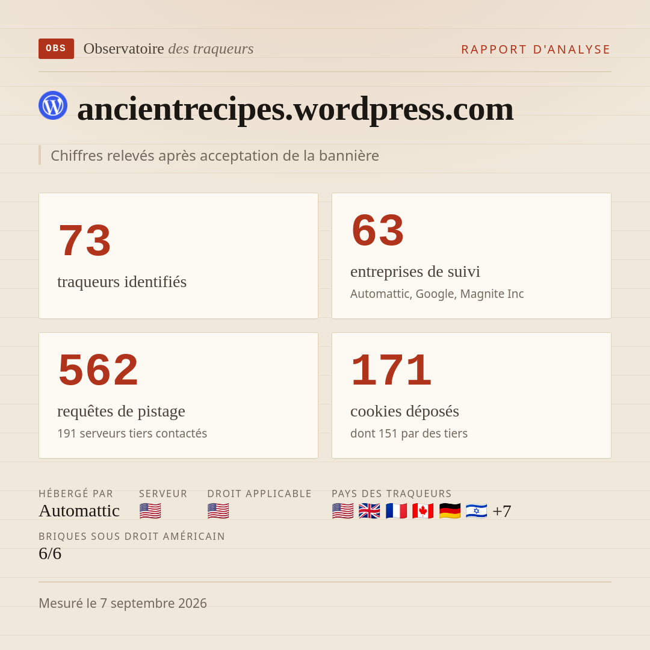Click the 'Serveur' label
This screenshot has width=650, height=650.
pos(163,494)
